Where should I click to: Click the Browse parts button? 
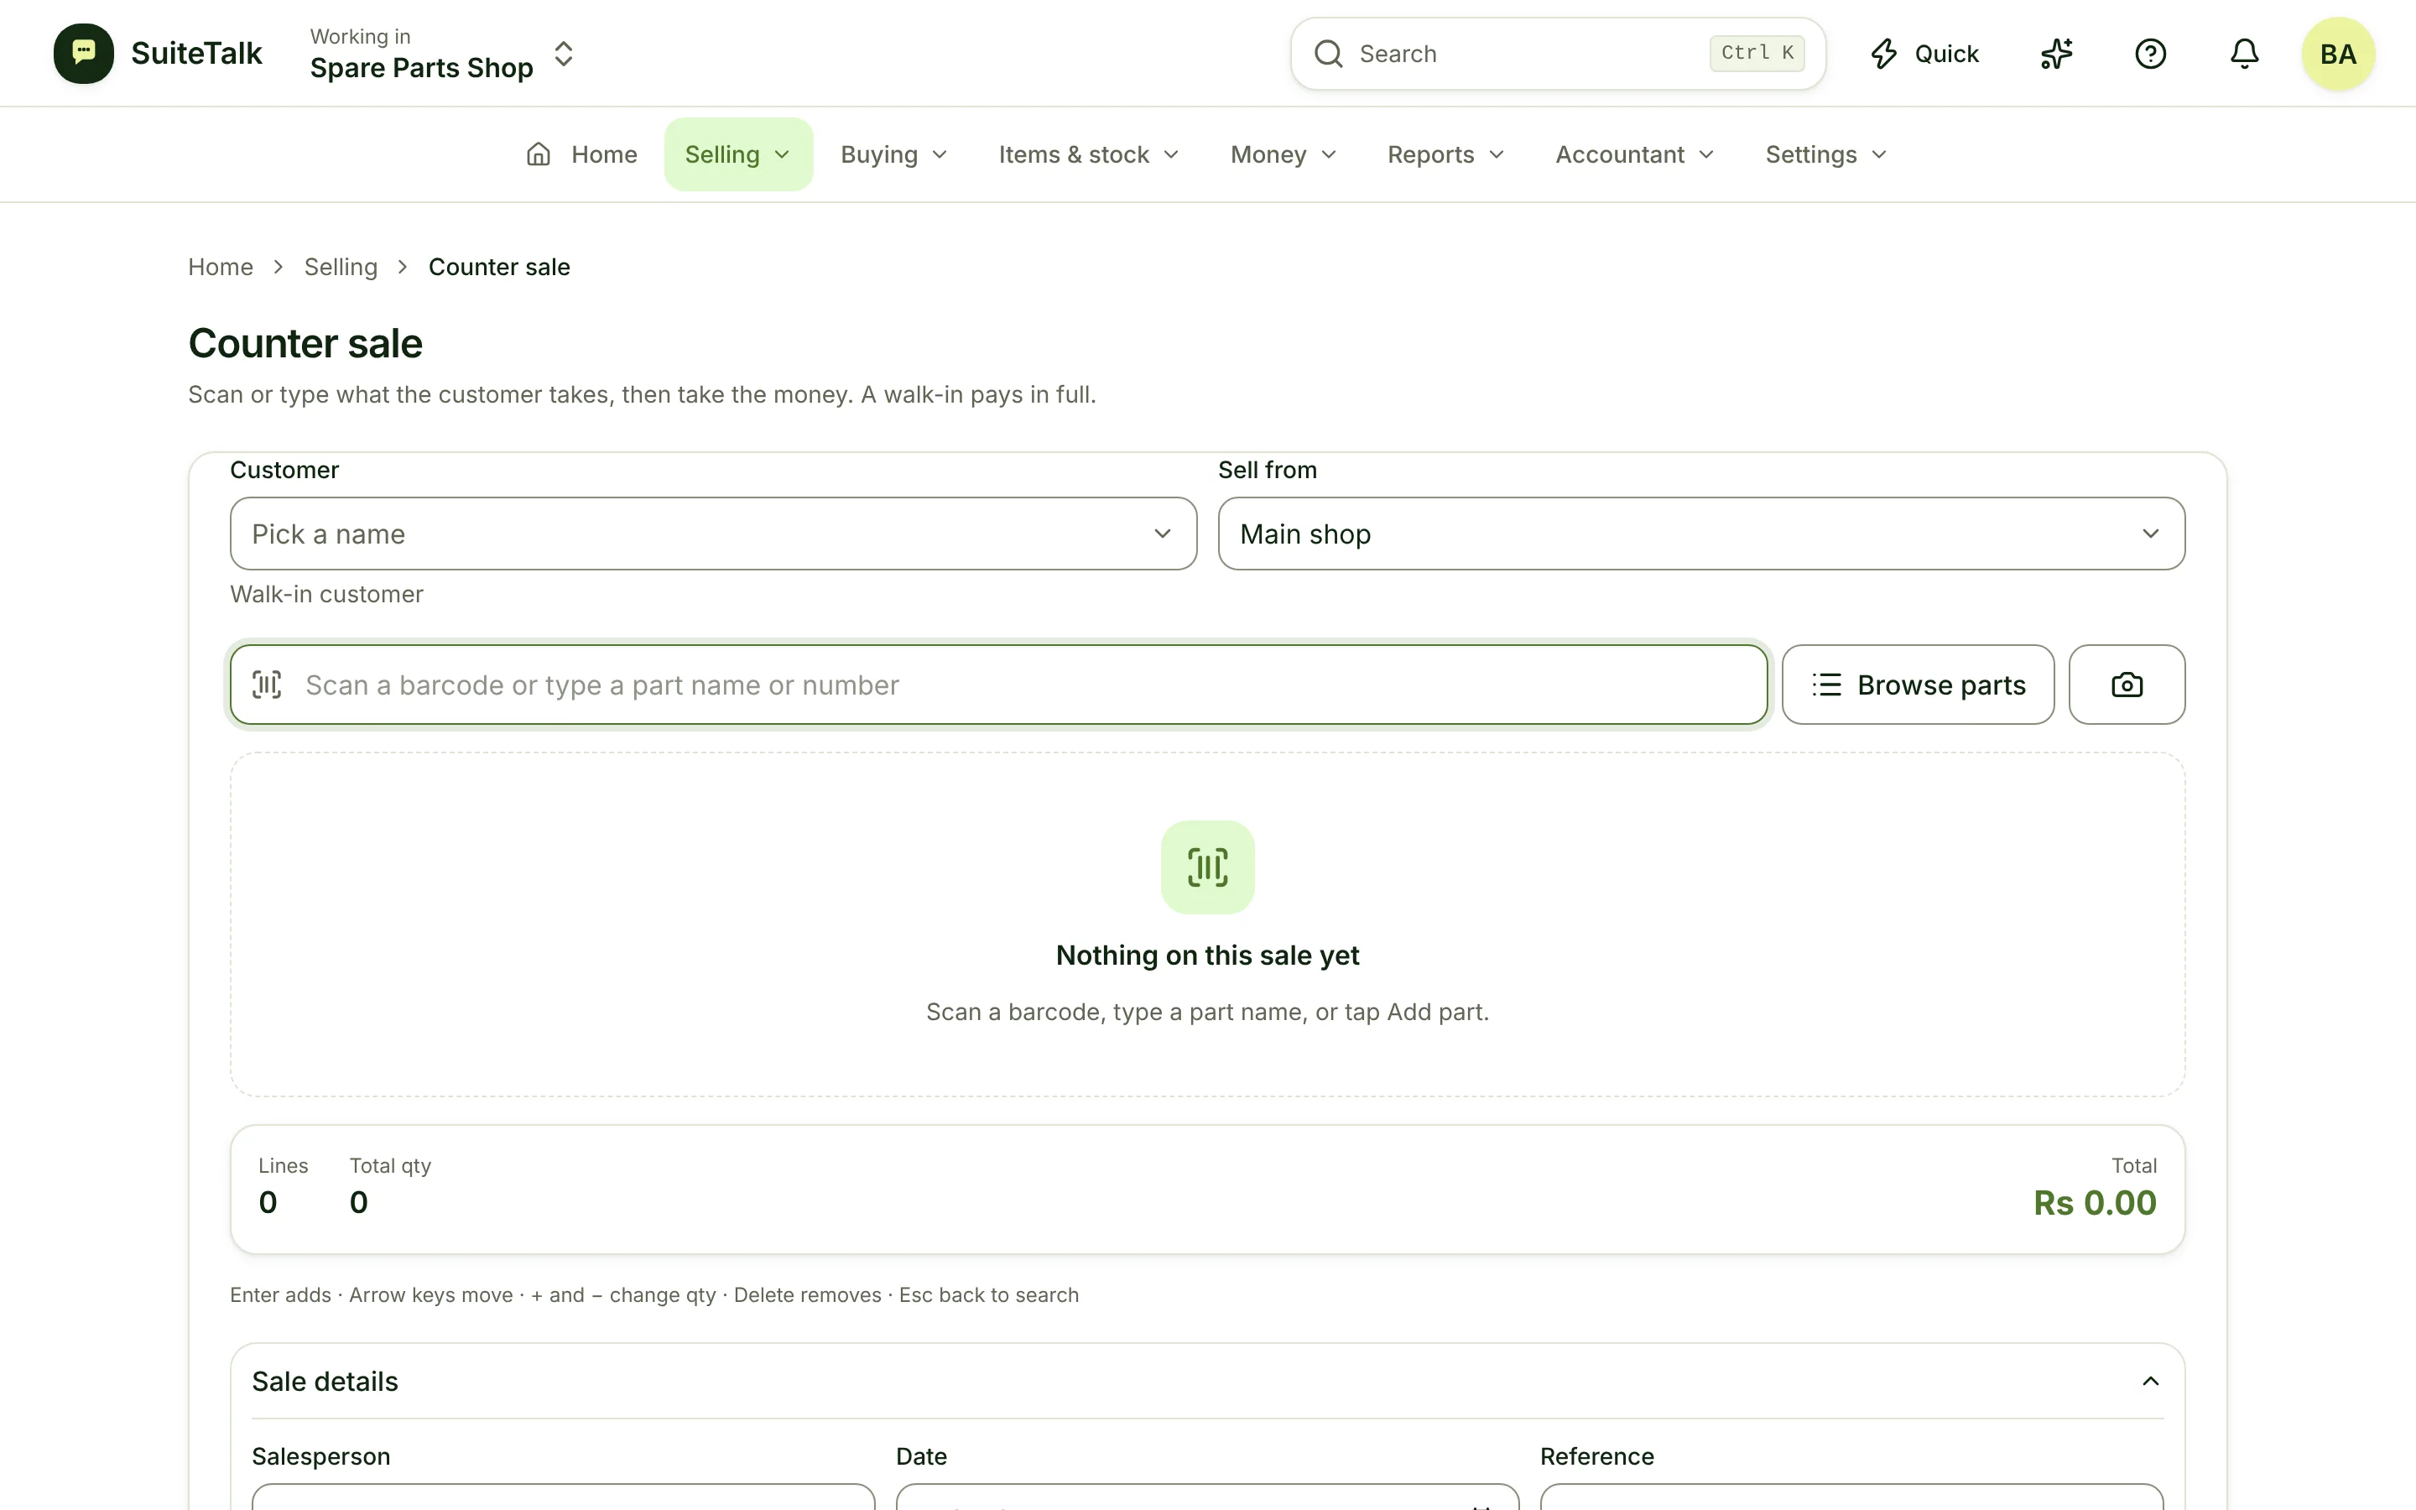[1918, 685]
